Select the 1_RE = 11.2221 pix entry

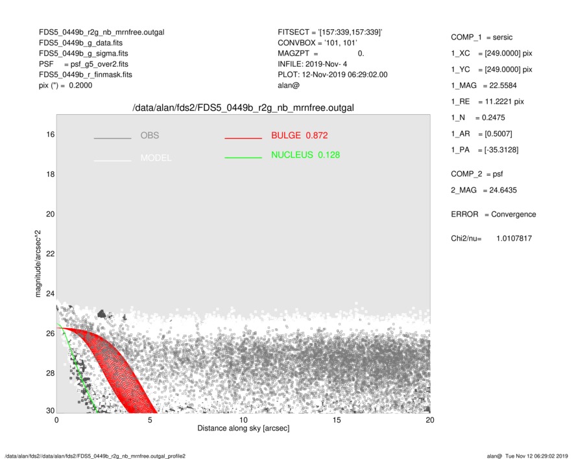[487, 102]
